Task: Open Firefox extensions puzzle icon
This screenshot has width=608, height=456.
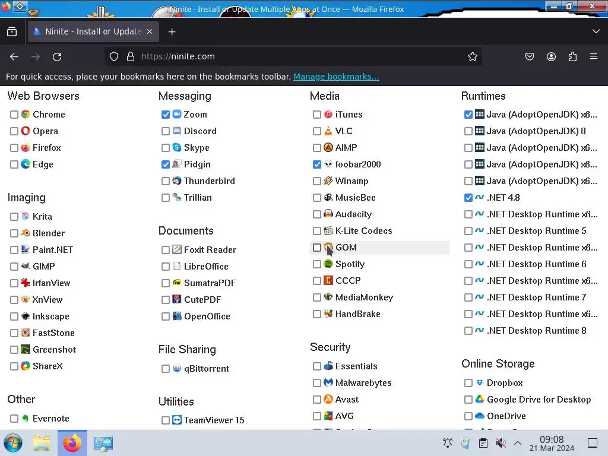Action: coord(572,56)
